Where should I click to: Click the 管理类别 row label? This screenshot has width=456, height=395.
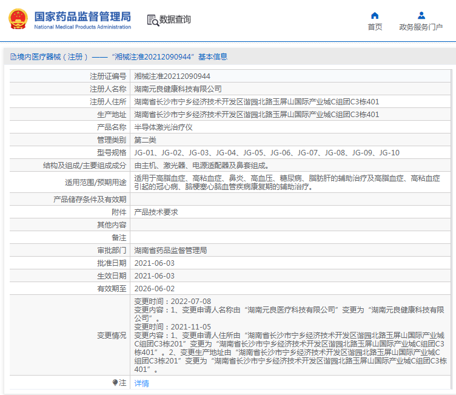[112, 140]
